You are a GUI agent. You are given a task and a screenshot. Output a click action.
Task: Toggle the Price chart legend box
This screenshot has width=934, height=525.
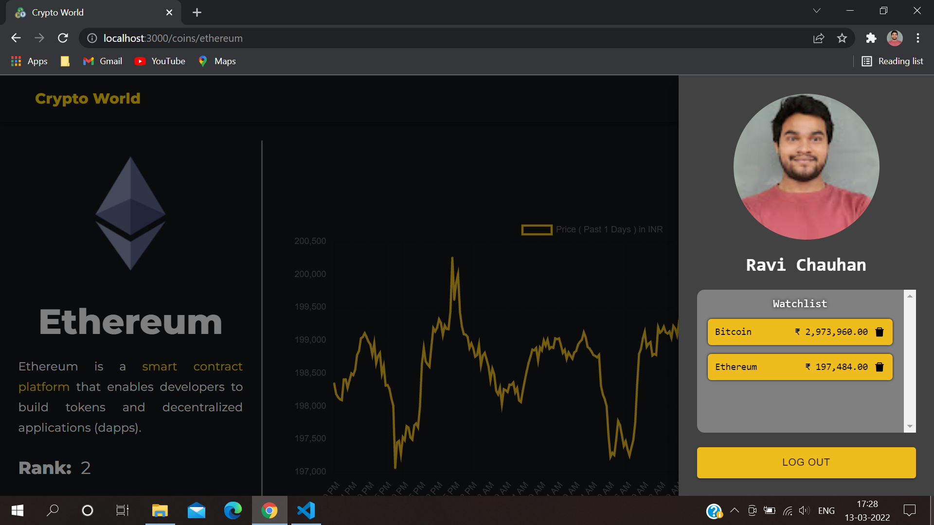tap(537, 229)
